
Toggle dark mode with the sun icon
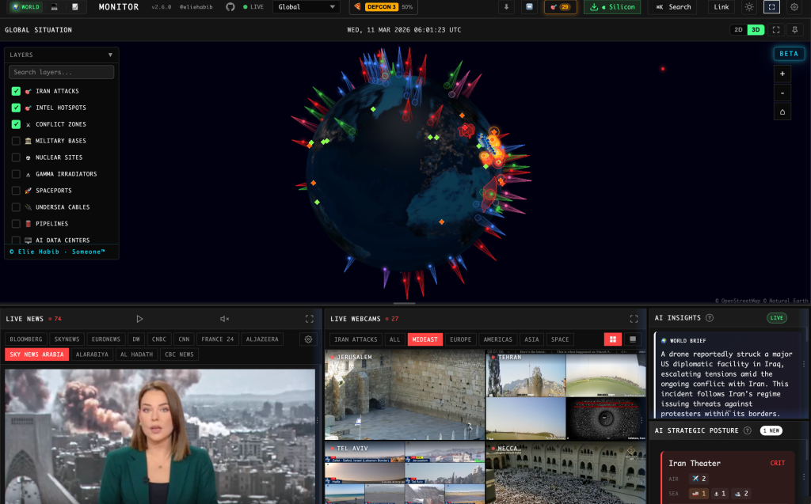point(749,7)
